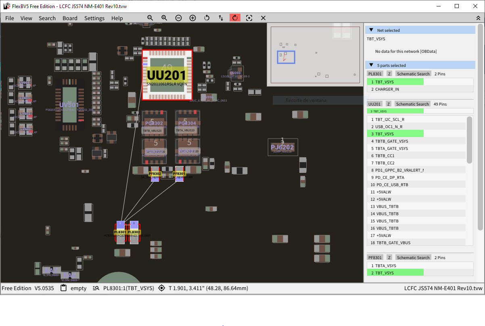This screenshot has height=326, width=485.
Task: Click the X clear icon in toolbar
Action: click(x=263, y=18)
